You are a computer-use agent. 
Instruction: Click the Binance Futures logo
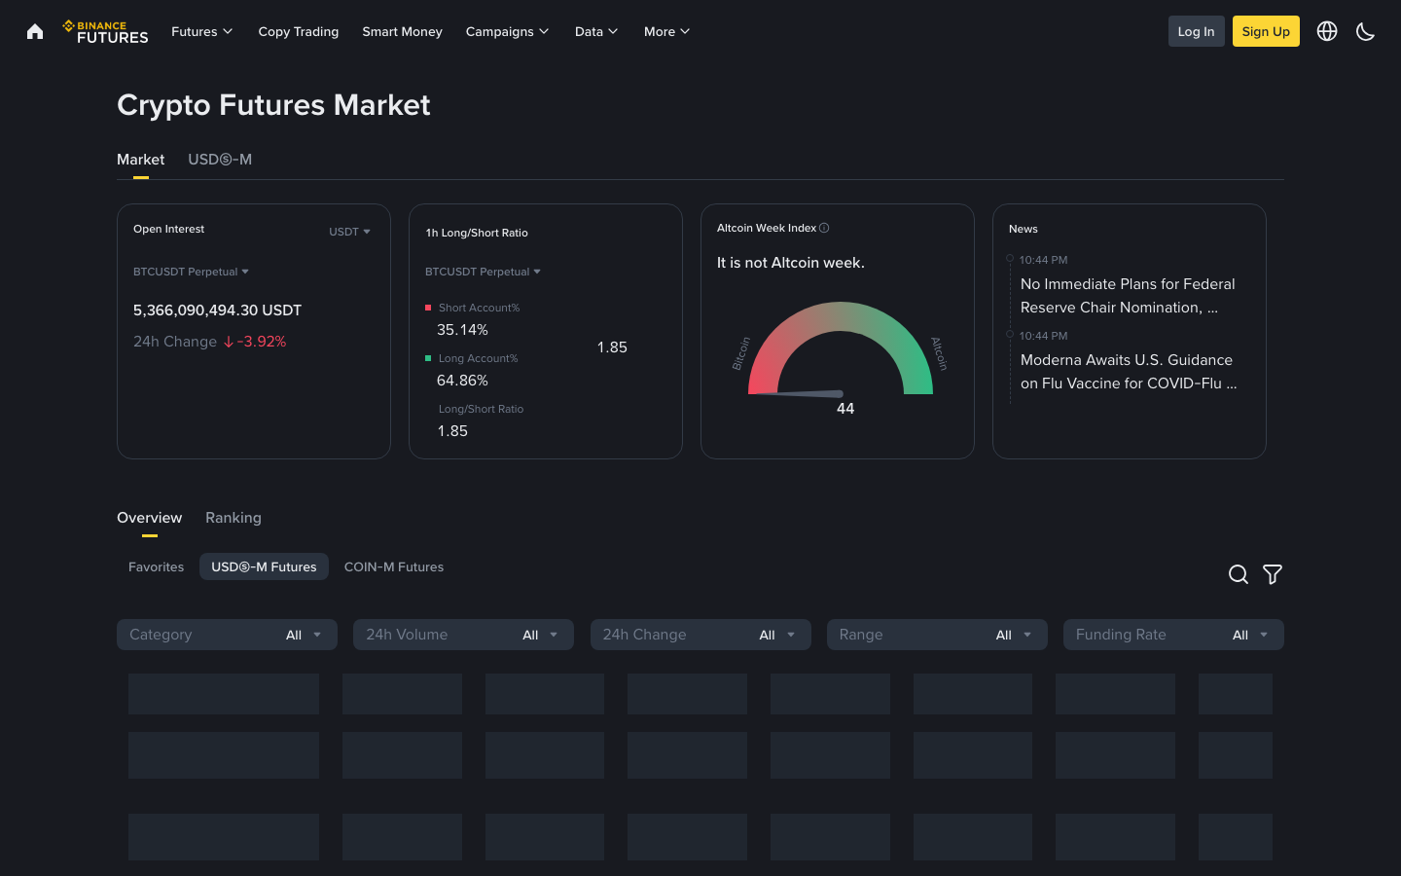105,31
